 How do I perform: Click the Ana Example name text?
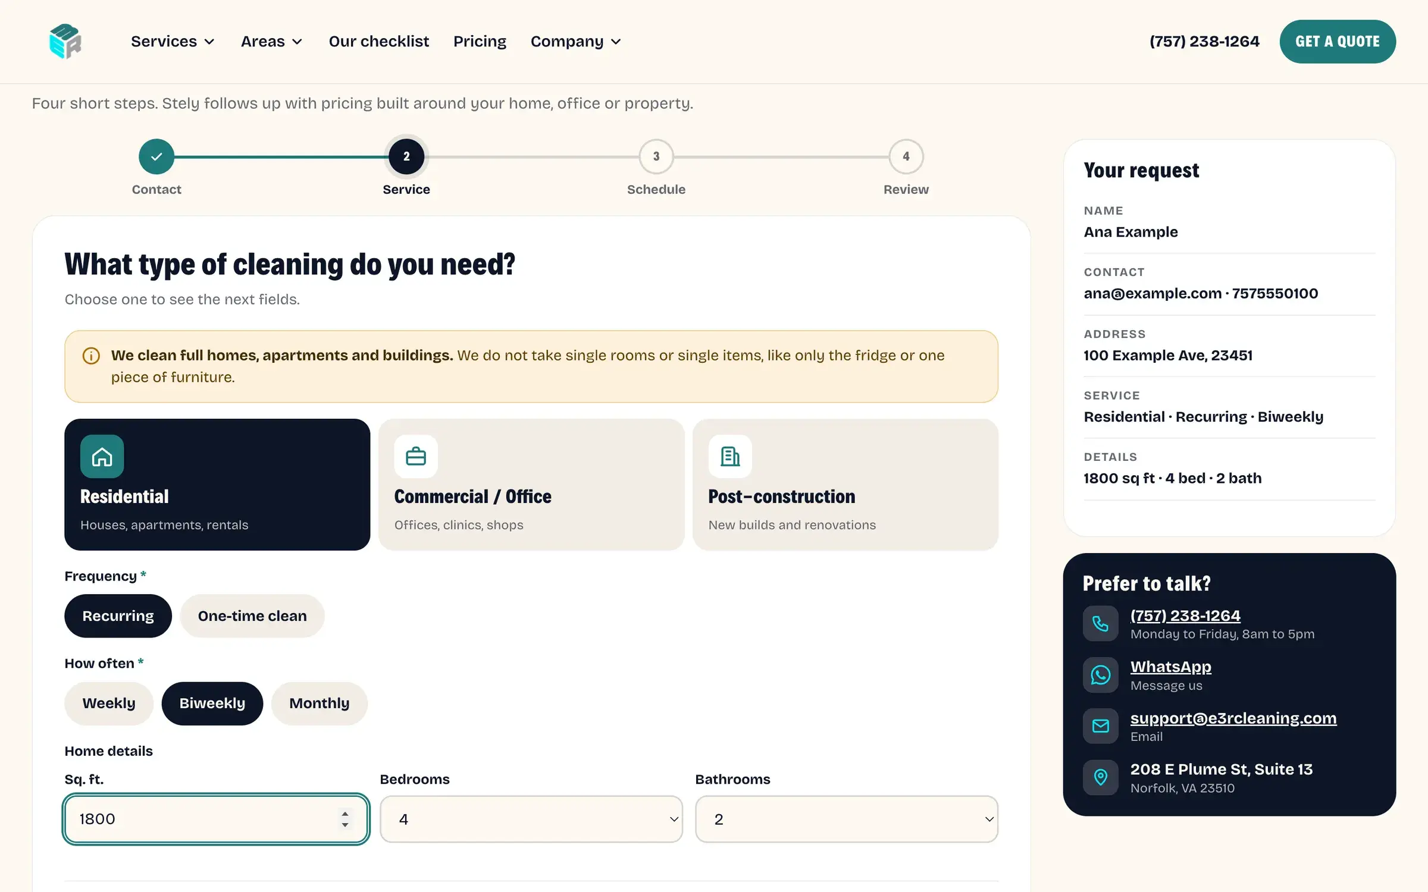coord(1130,232)
